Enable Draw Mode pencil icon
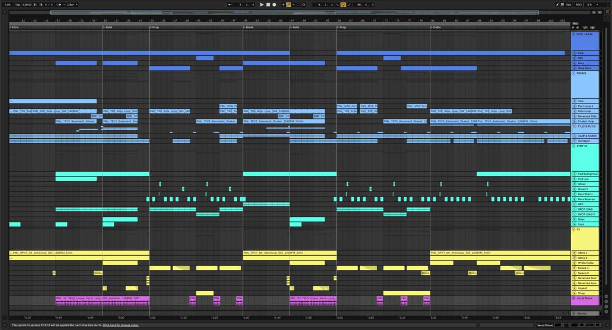The width and height of the screenshot is (612, 330). 557,5
